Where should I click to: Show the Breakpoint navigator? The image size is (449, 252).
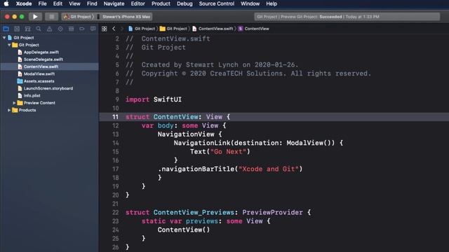(x=82, y=29)
